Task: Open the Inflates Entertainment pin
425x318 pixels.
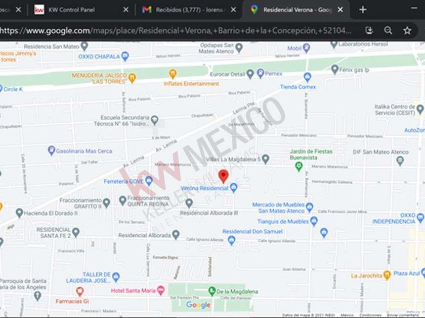Action: point(173,74)
